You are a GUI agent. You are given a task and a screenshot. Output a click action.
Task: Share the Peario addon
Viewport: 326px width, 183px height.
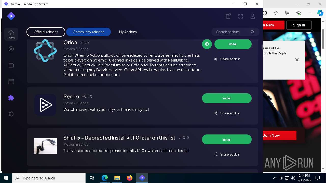coord(227,113)
